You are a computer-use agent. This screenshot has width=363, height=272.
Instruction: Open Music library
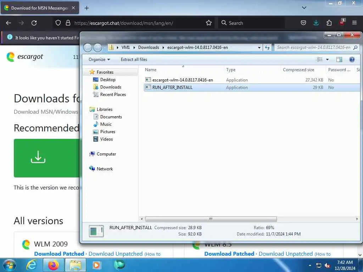click(x=106, y=124)
